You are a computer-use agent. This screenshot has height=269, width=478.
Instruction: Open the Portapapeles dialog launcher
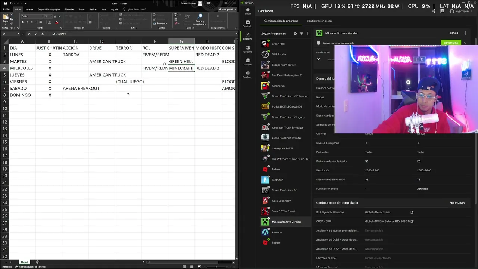tap(17, 28)
